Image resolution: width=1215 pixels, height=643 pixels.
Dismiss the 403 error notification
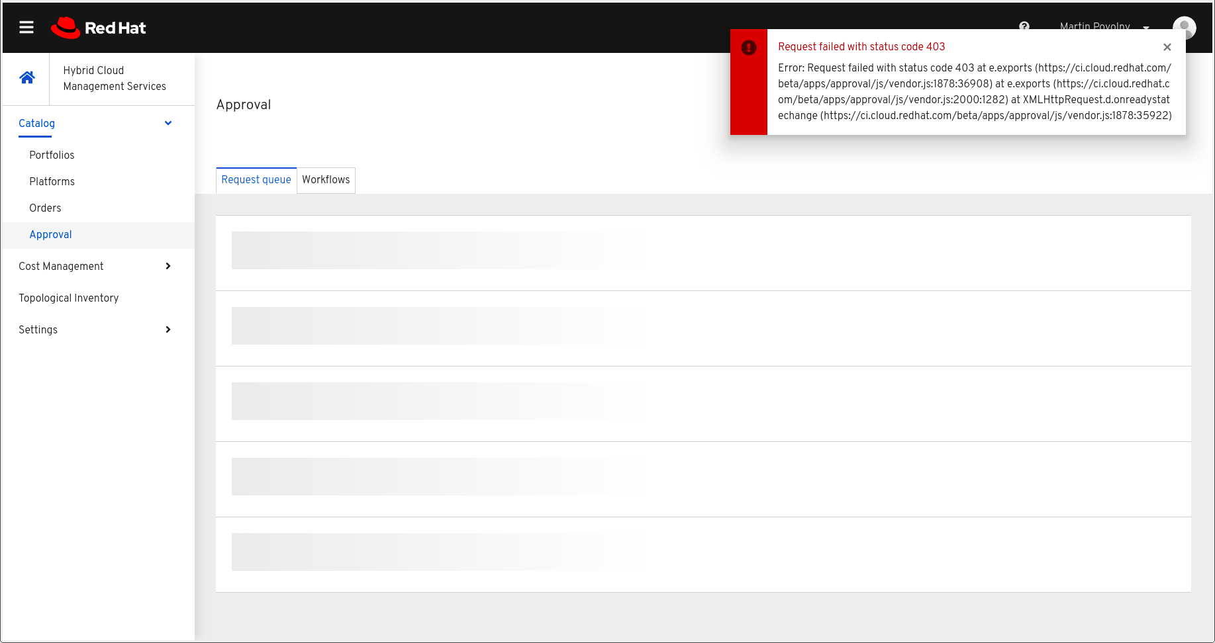[1167, 47]
